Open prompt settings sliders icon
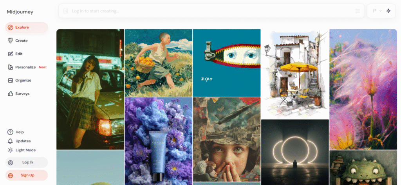 [358, 11]
